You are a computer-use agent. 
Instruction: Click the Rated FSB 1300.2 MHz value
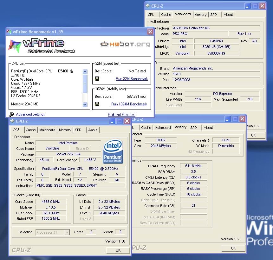pyautogui.click(x=51, y=218)
